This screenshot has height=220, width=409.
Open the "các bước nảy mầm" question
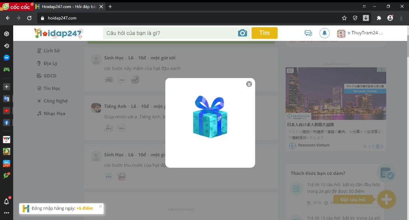tap(142, 68)
